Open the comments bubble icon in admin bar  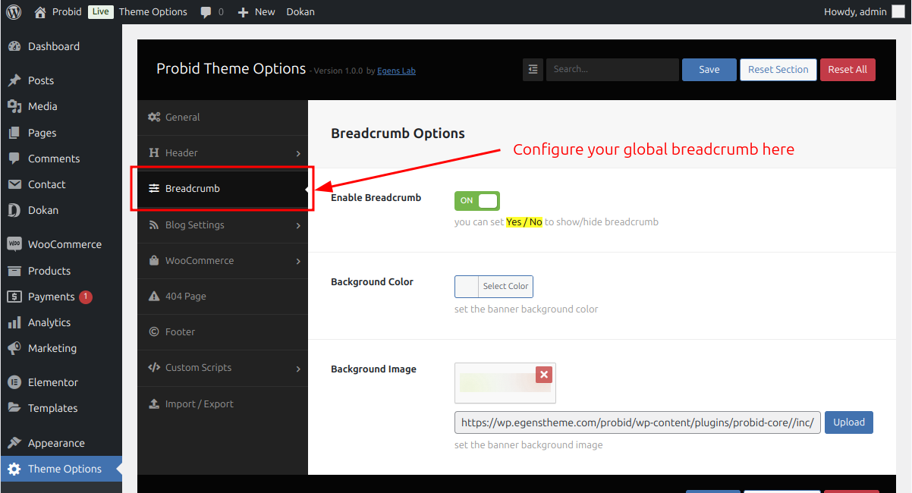(x=206, y=12)
